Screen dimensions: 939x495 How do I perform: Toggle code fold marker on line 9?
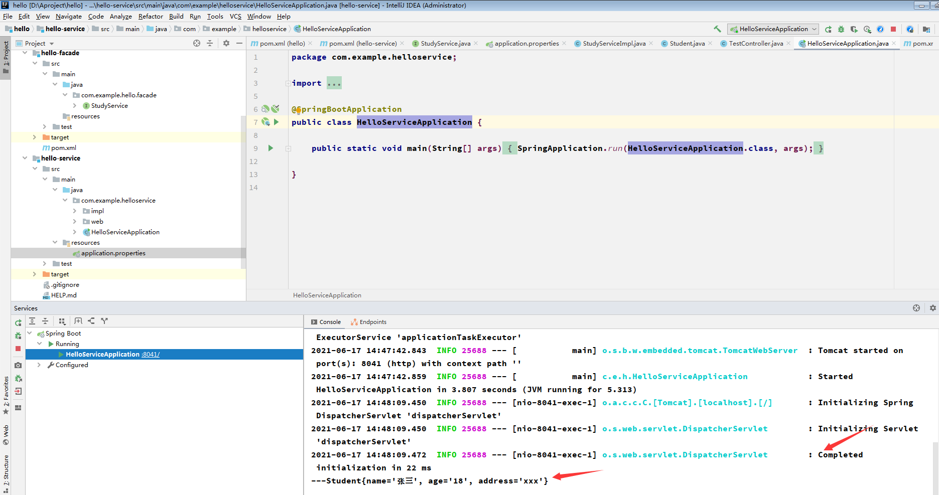click(288, 148)
